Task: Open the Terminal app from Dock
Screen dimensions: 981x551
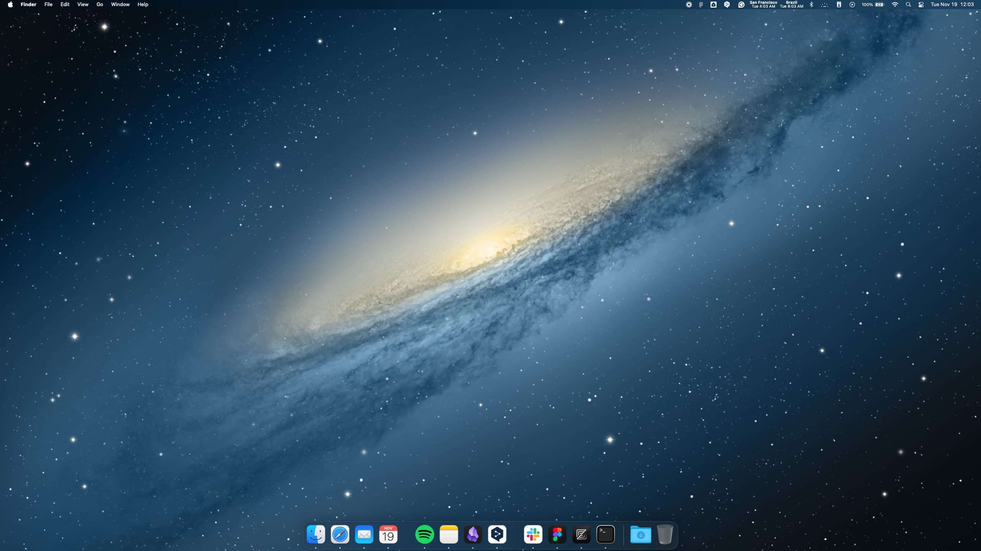Action: 605,535
